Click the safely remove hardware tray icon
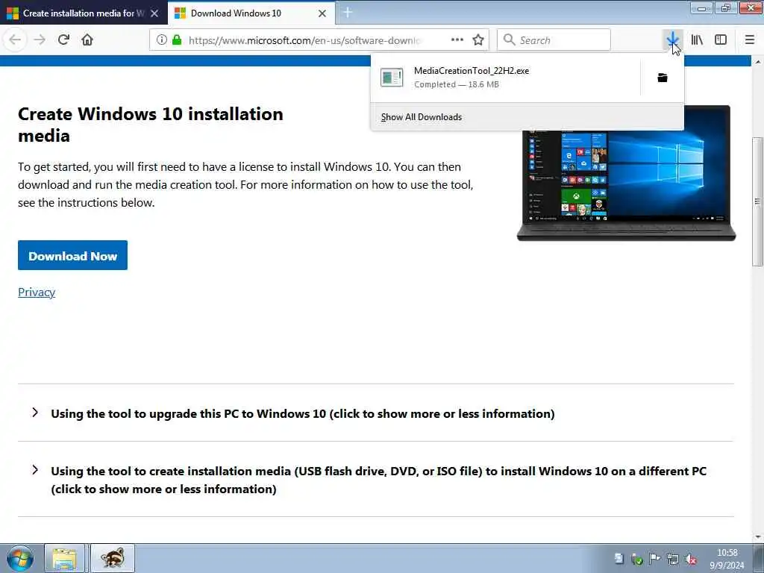The image size is (764, 573). [x=636, y=559]
